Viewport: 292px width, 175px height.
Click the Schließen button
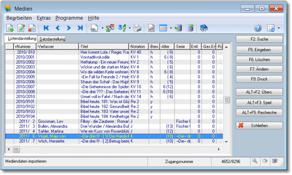pyautogui.click(x=259, y=125)
